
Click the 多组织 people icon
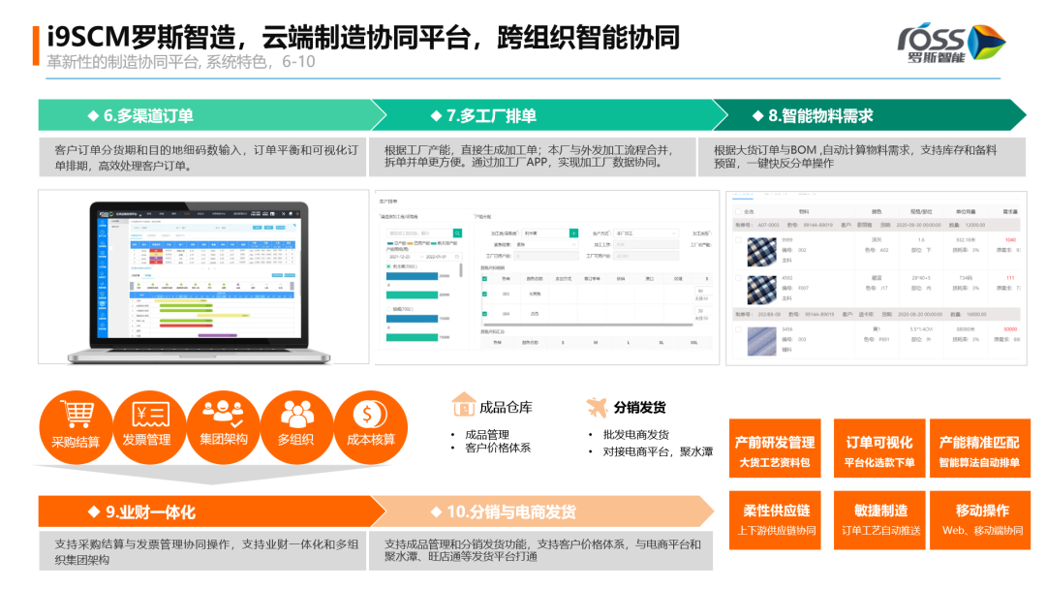(x=296, y=416)
